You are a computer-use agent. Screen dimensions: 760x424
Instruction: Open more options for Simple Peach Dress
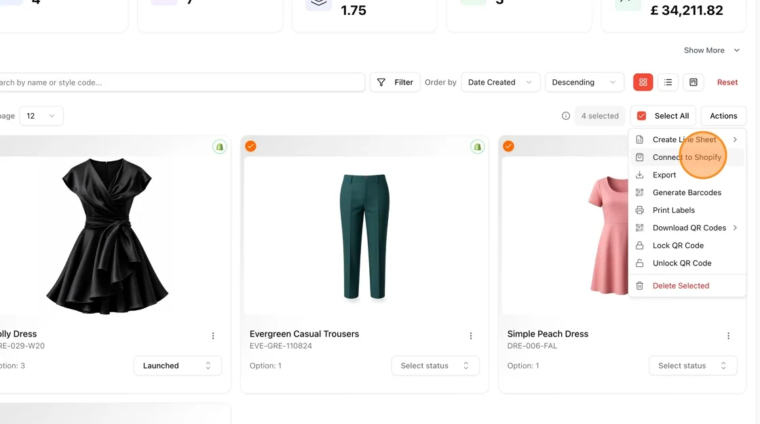pyautogui.click(x=728, y=336)
